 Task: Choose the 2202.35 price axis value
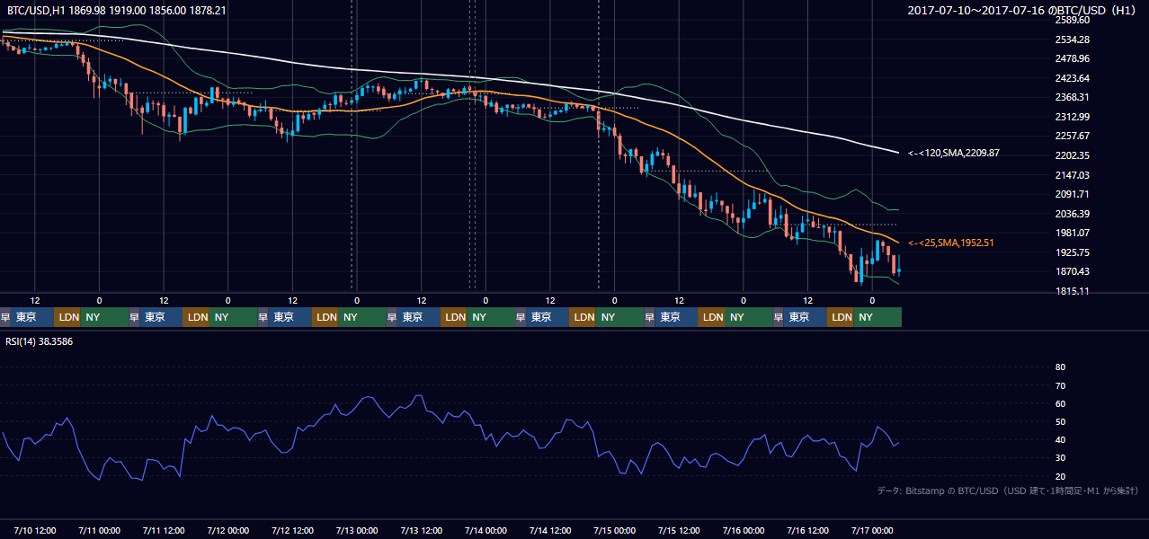(1073, 155)
